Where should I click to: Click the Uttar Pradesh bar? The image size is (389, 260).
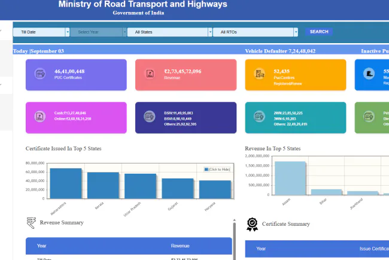pos(141,186)
